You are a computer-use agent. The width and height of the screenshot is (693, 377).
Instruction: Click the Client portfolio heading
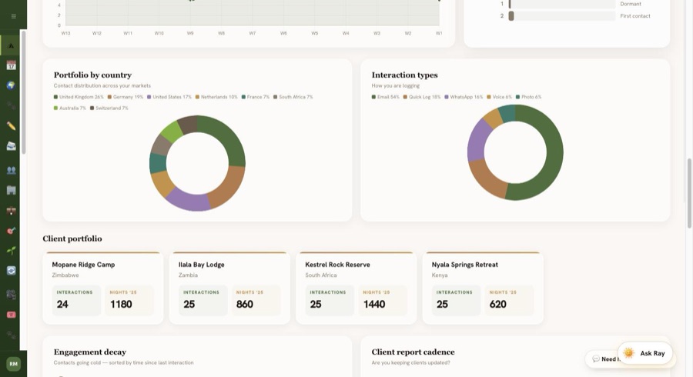[x=72, y=239]
